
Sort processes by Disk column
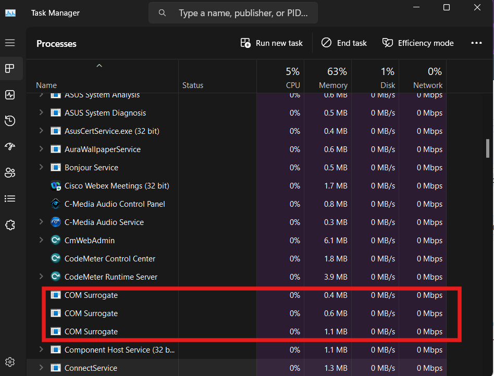click(375, 77)
